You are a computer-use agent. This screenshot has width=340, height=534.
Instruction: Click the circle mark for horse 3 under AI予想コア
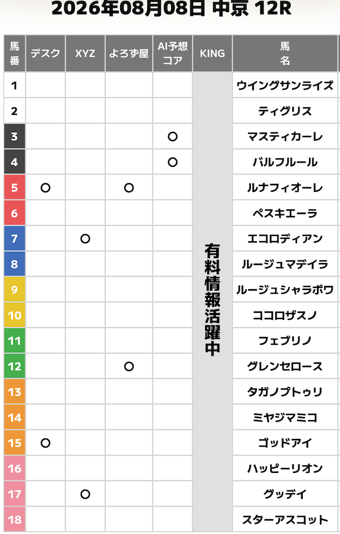coord(173,137)
